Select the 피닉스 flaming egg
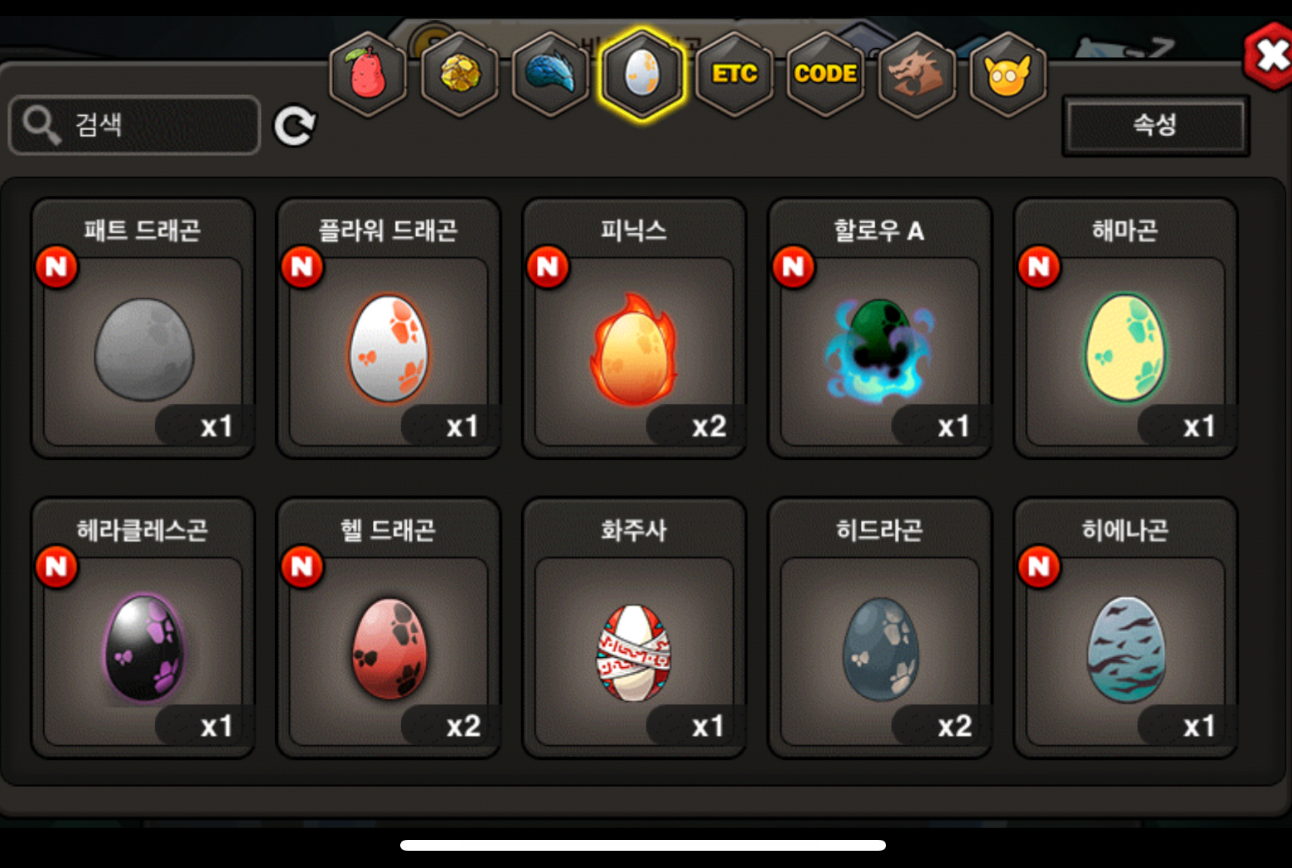 [x=633, y=329]
